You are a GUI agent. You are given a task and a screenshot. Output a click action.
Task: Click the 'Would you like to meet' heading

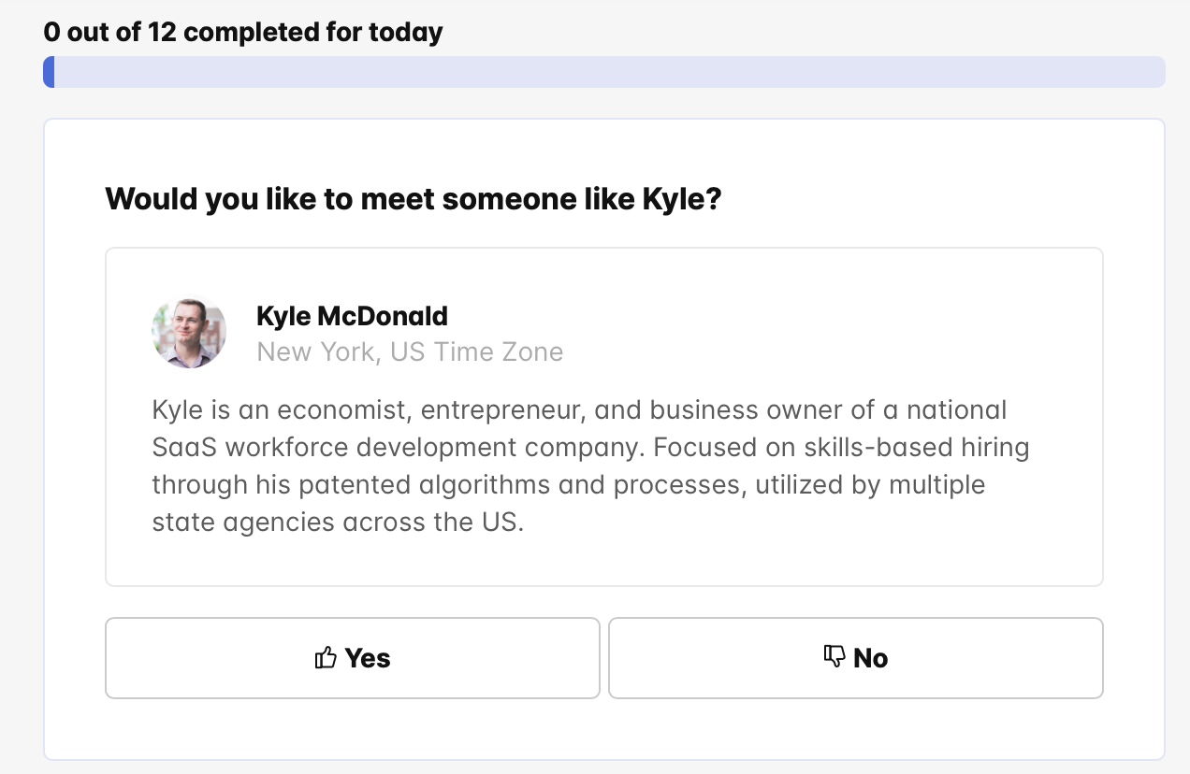[x=413, y=198]
